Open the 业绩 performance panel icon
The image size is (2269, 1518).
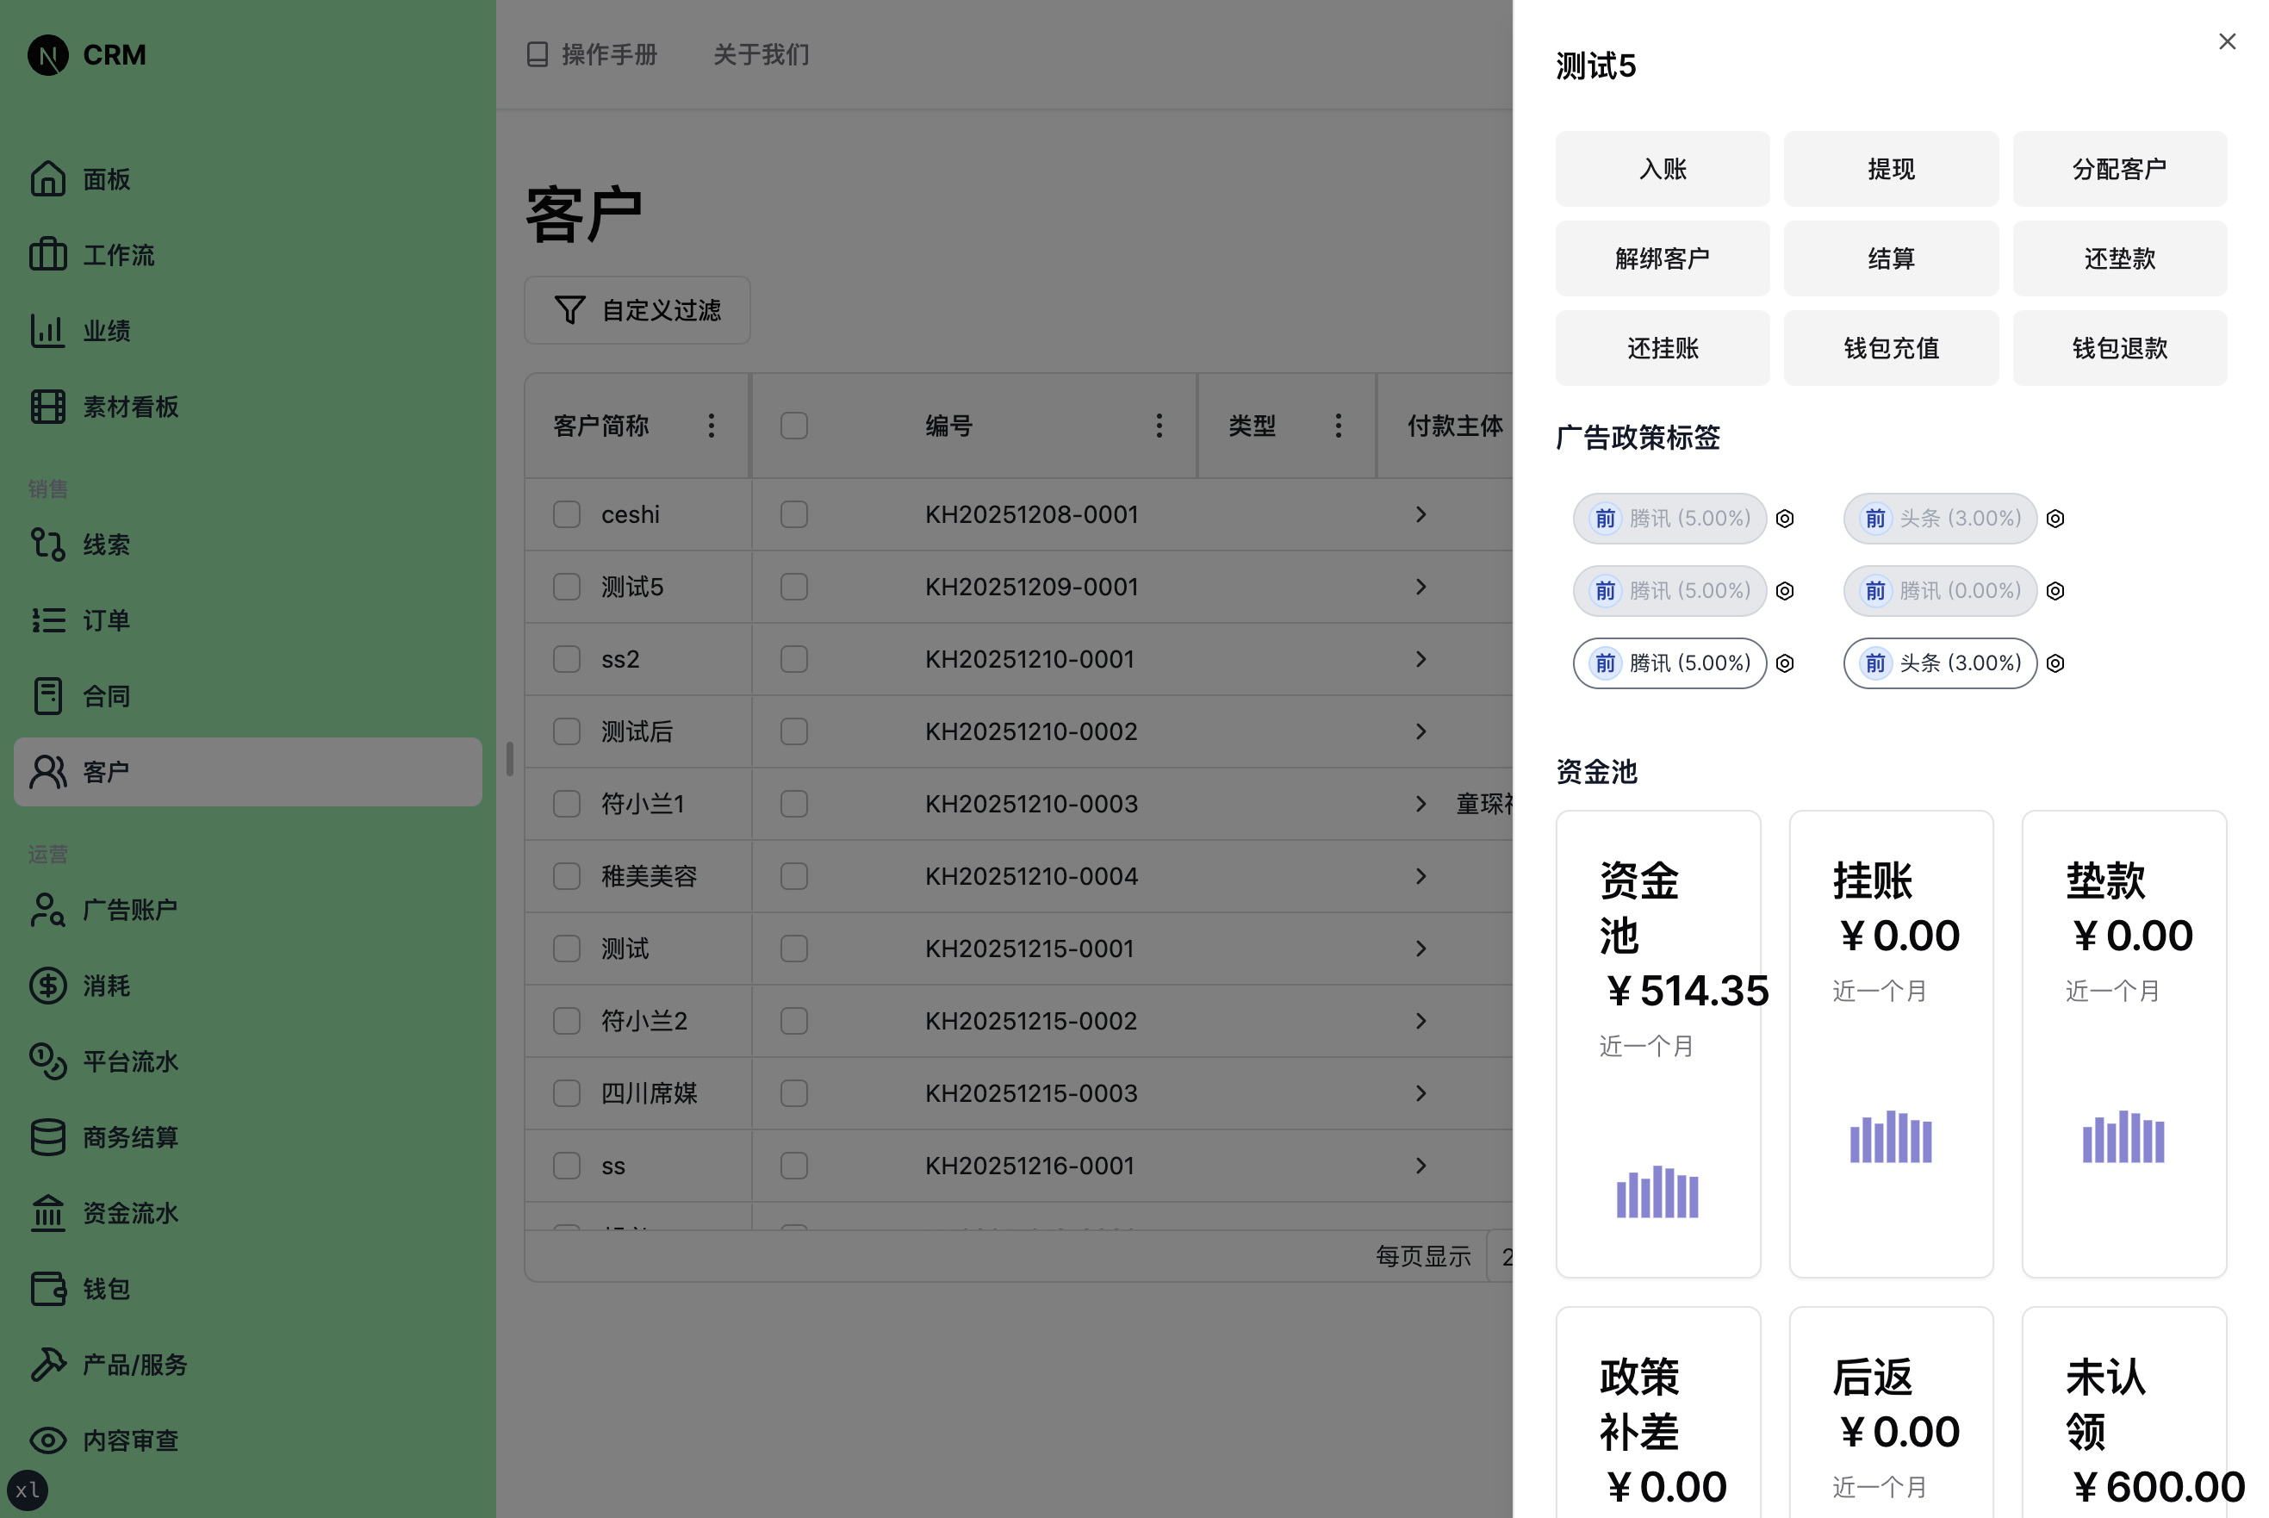pyautogui.click(x=48, y=330)
